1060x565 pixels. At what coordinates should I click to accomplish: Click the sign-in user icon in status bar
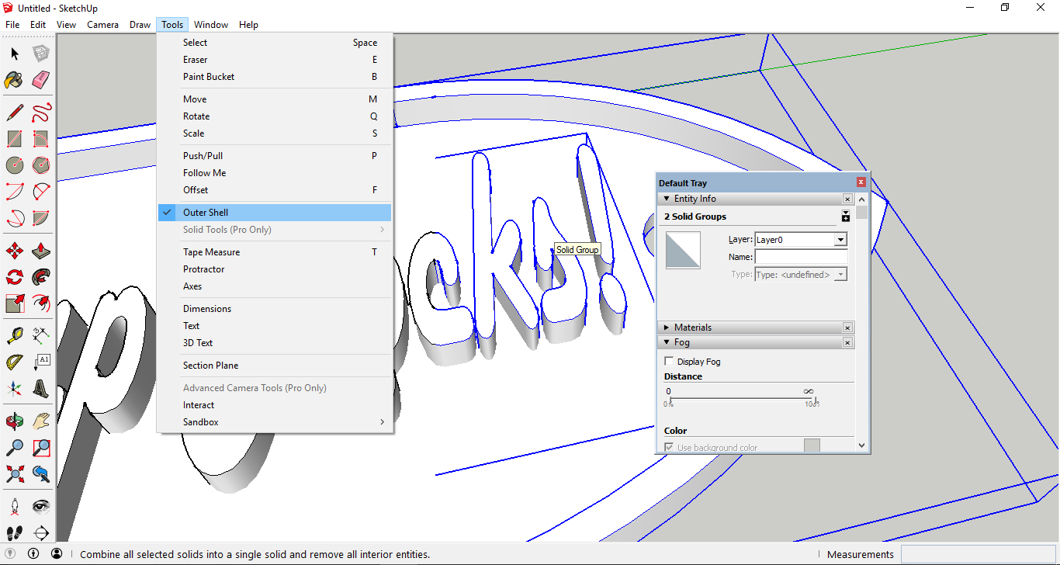tap(57, 554)
